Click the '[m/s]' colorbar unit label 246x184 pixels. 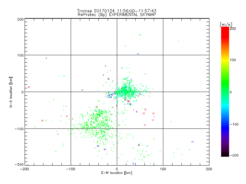[226, 25]
